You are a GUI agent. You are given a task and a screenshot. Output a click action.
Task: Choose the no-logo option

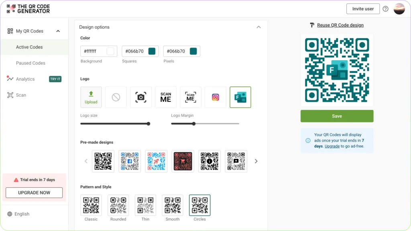(116, 97)
